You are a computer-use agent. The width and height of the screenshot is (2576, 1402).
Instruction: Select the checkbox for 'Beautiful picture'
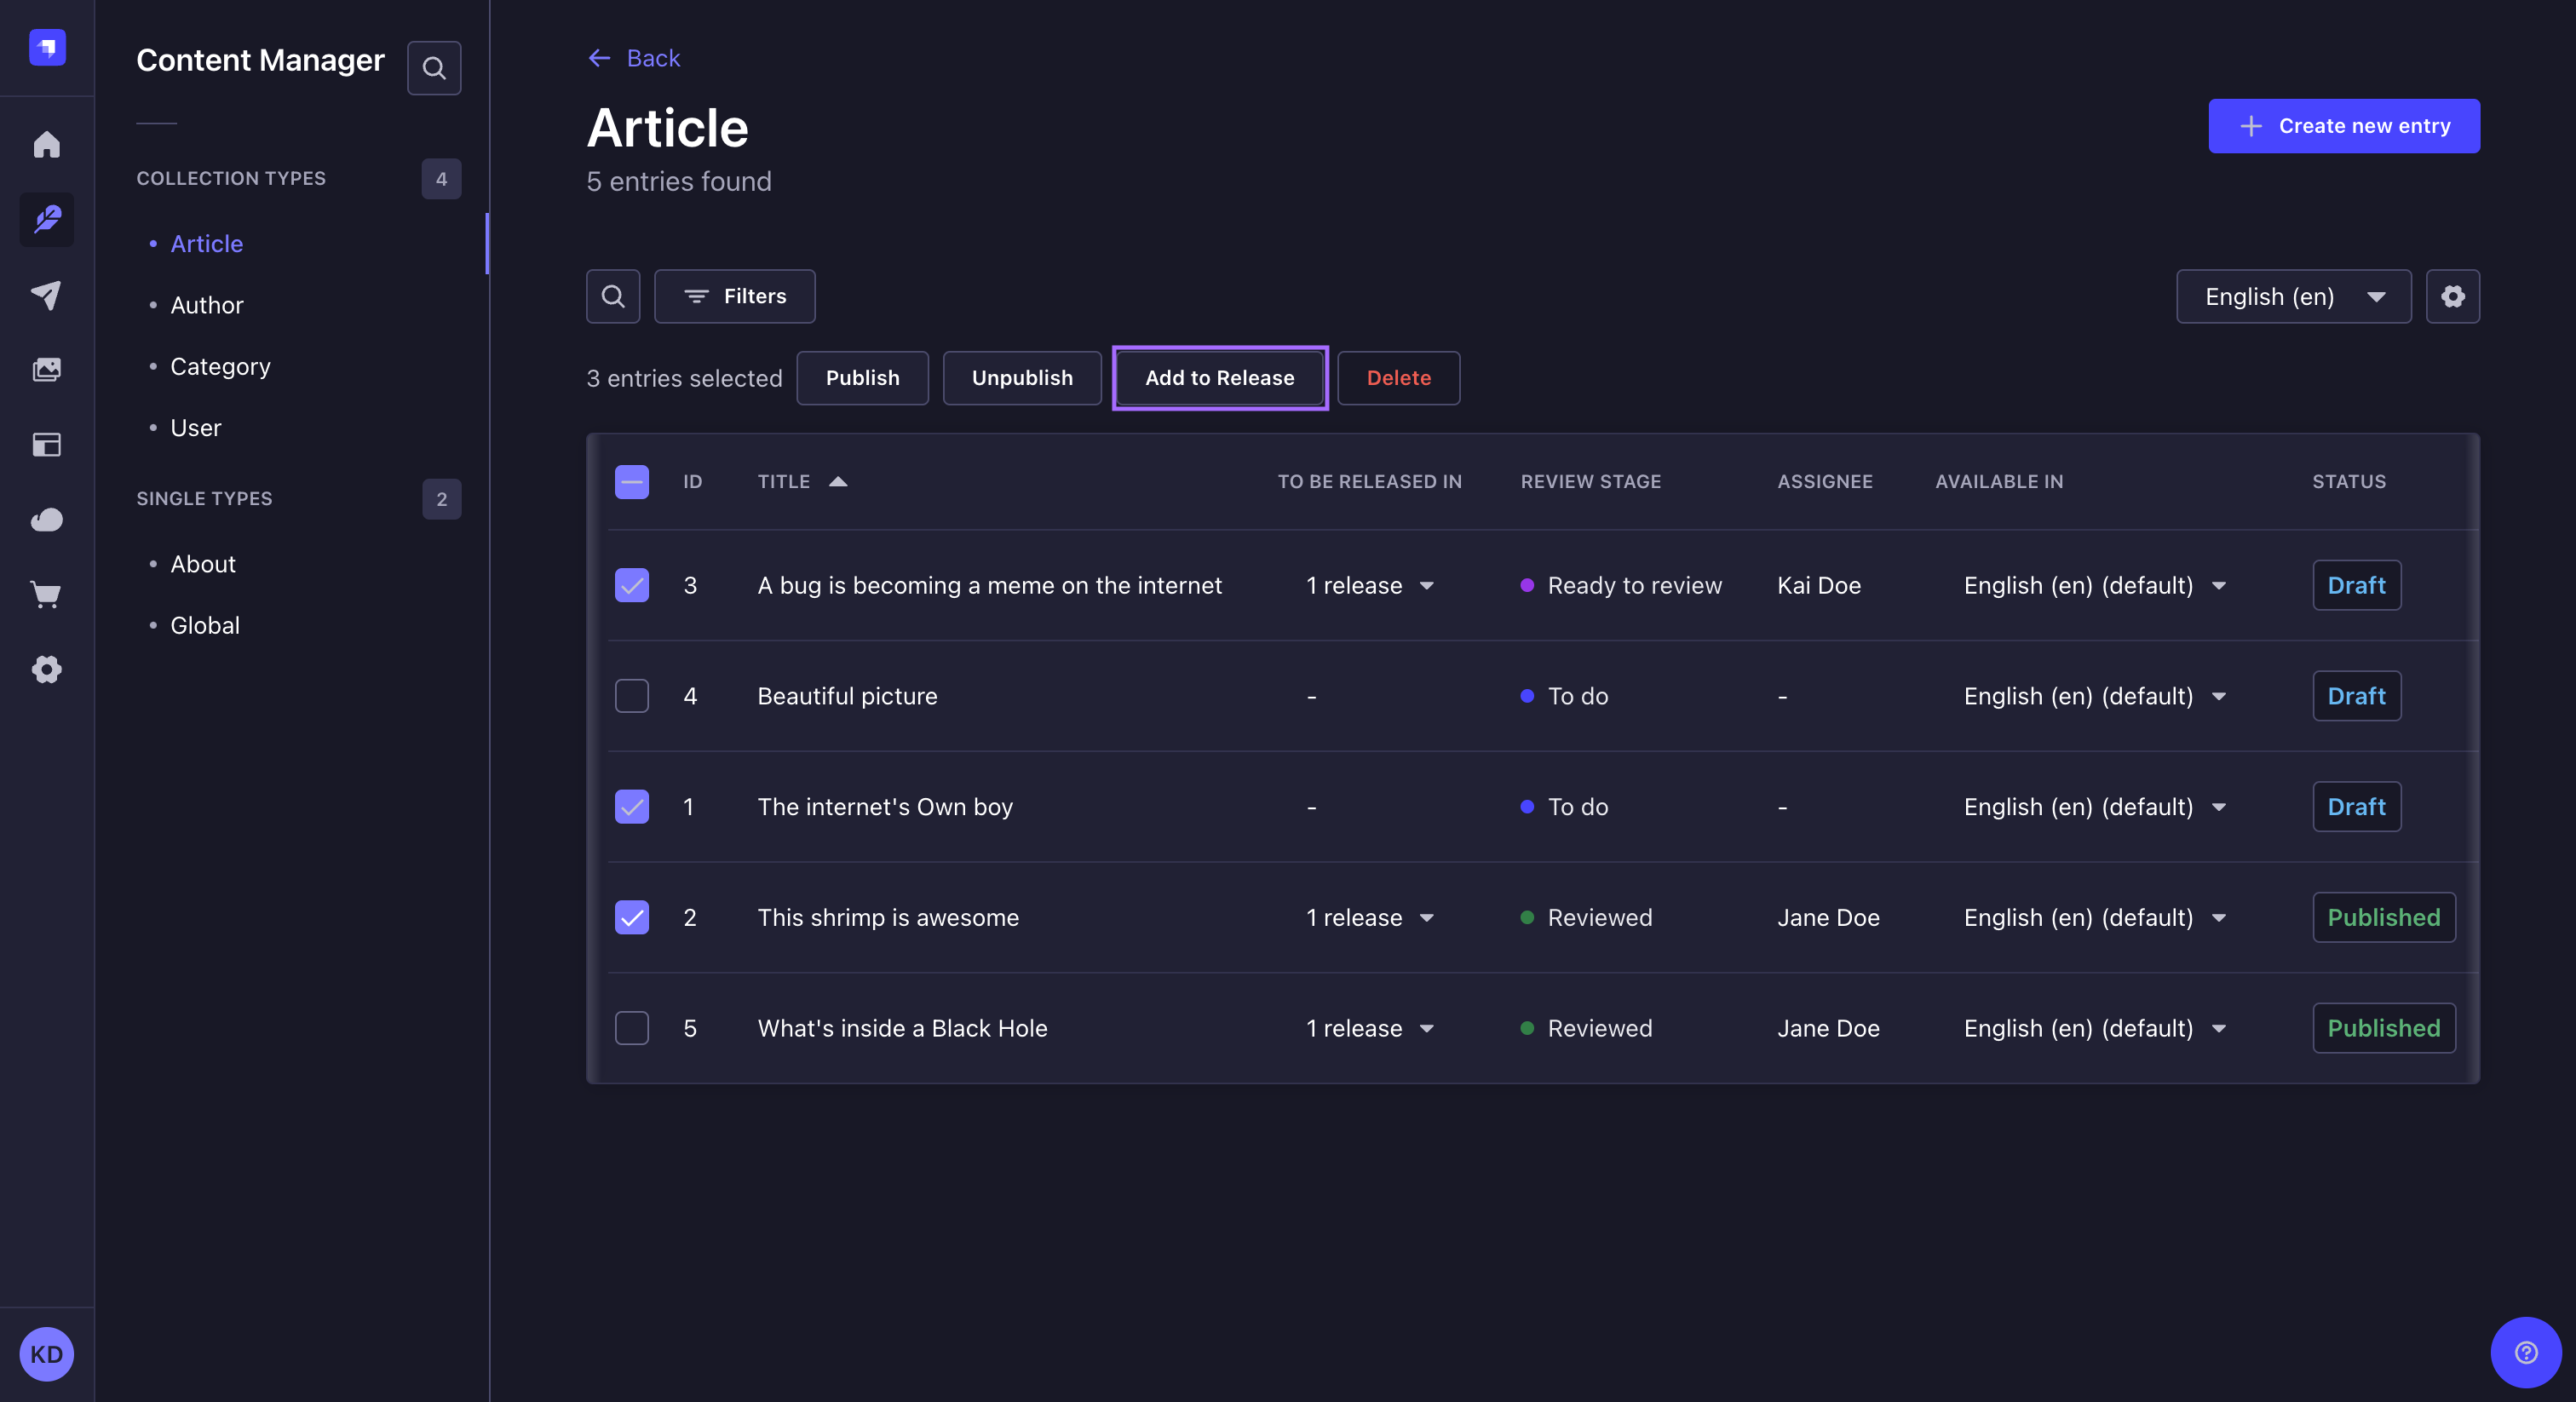click(631, 696)
